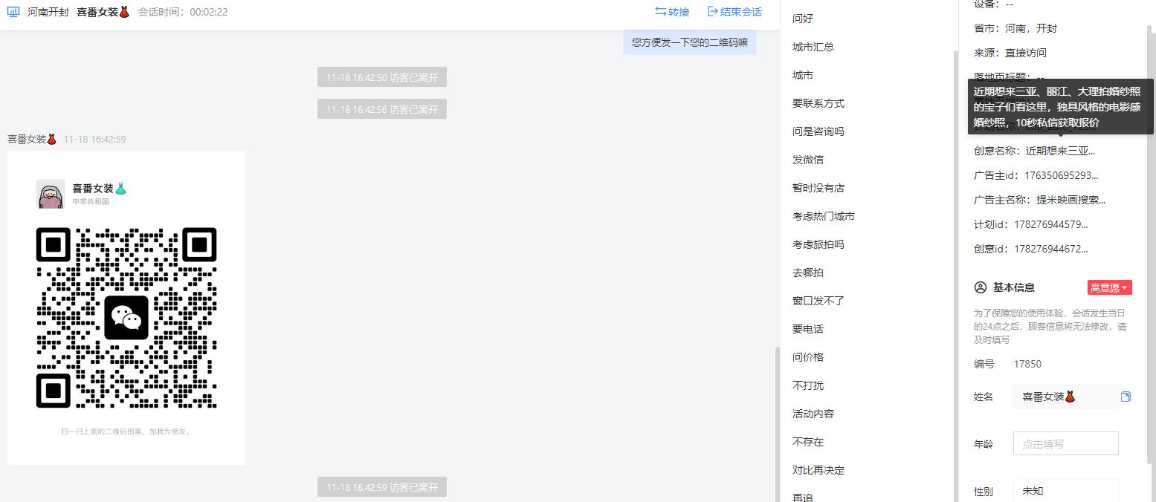Image resolution: width=1156 pixels, height=502 pixels.
Task: Select the 要电话 quick reply
Action: click(x=808, y=329)
